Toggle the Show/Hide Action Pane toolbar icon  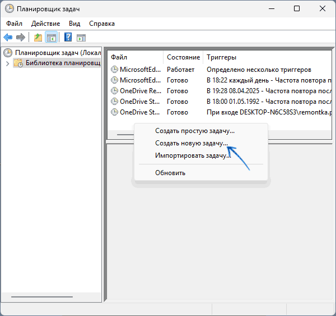[81, 38]
